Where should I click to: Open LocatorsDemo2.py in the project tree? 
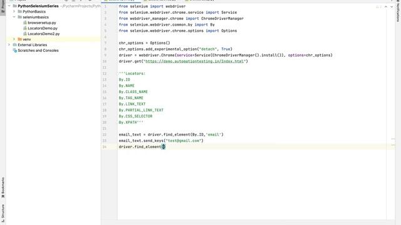click(x=43, y=34)
